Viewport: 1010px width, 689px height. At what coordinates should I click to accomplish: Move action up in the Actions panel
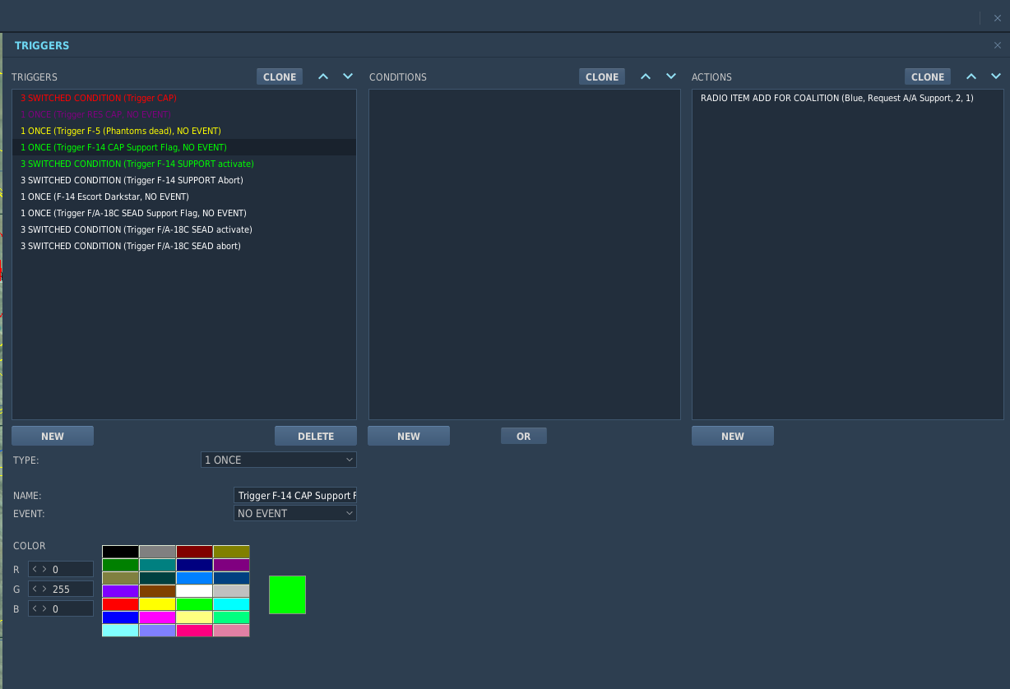pyautogui.click(x=971, y=76)
